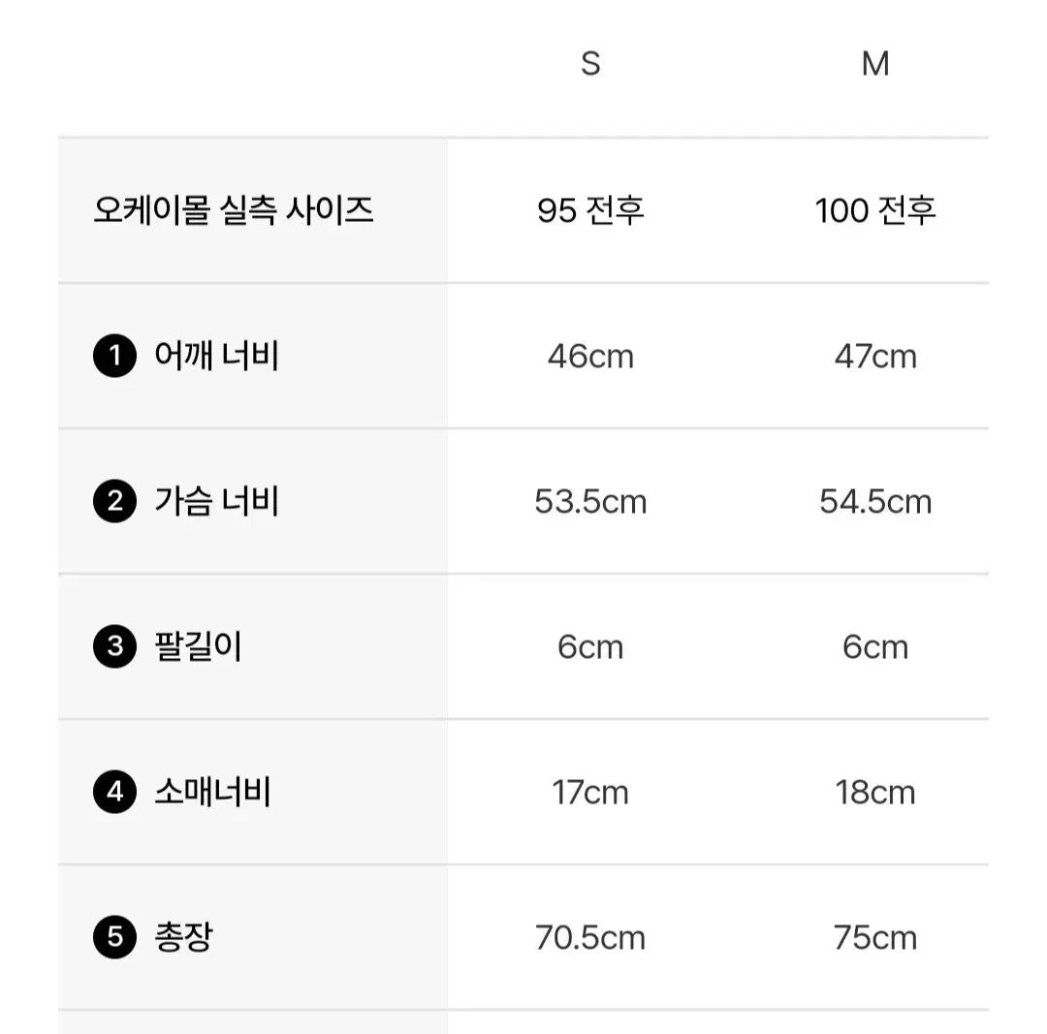The image size is (1047, 1034).
Task: Click the 17cm sleeve width value
Action: tap(590, 793)
